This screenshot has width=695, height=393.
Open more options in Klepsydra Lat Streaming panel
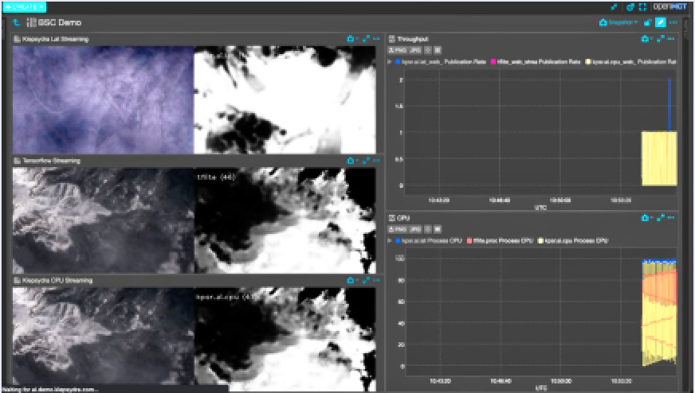point(376,39)
